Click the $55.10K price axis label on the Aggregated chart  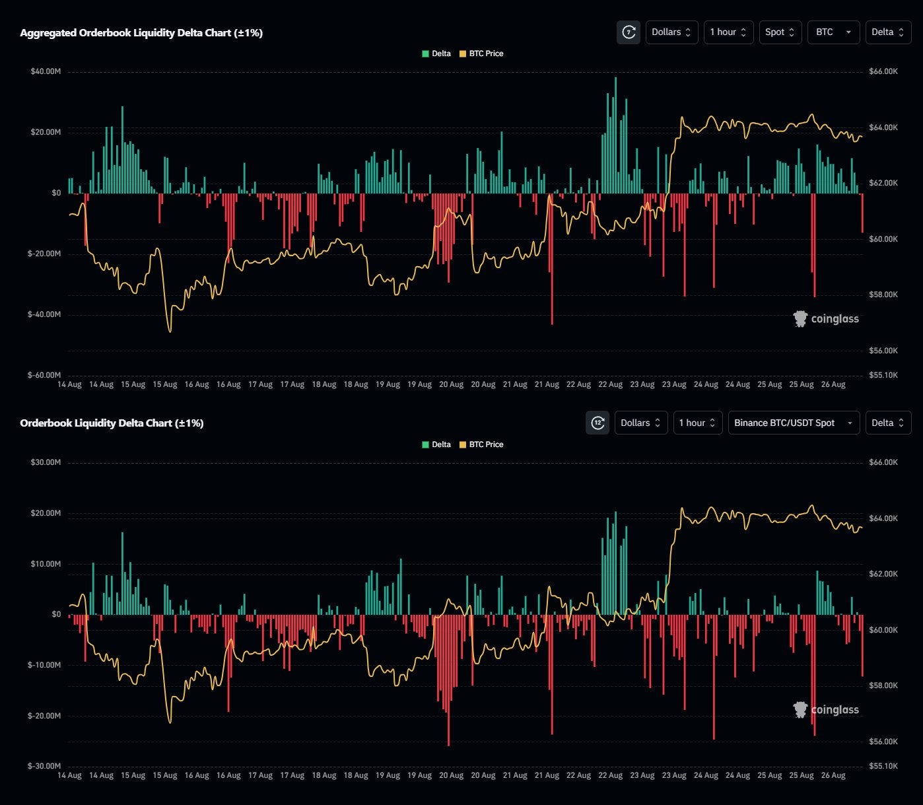pos(883,375)
